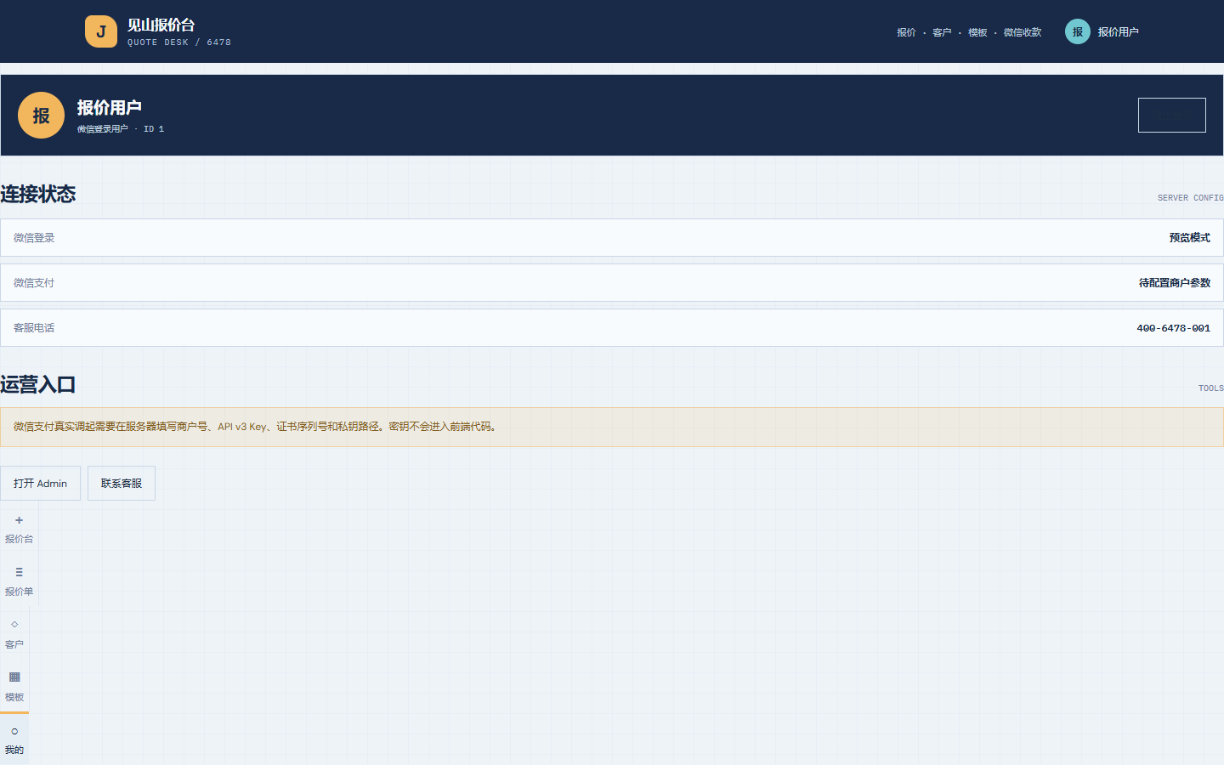Click the 客服电话 400-6478-001 row

pyautogui.click(x=612, y=328)
